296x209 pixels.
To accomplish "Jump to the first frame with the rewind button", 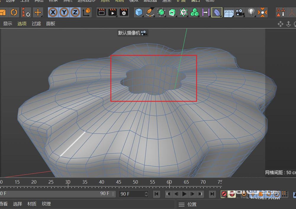I will click(156, 194).
